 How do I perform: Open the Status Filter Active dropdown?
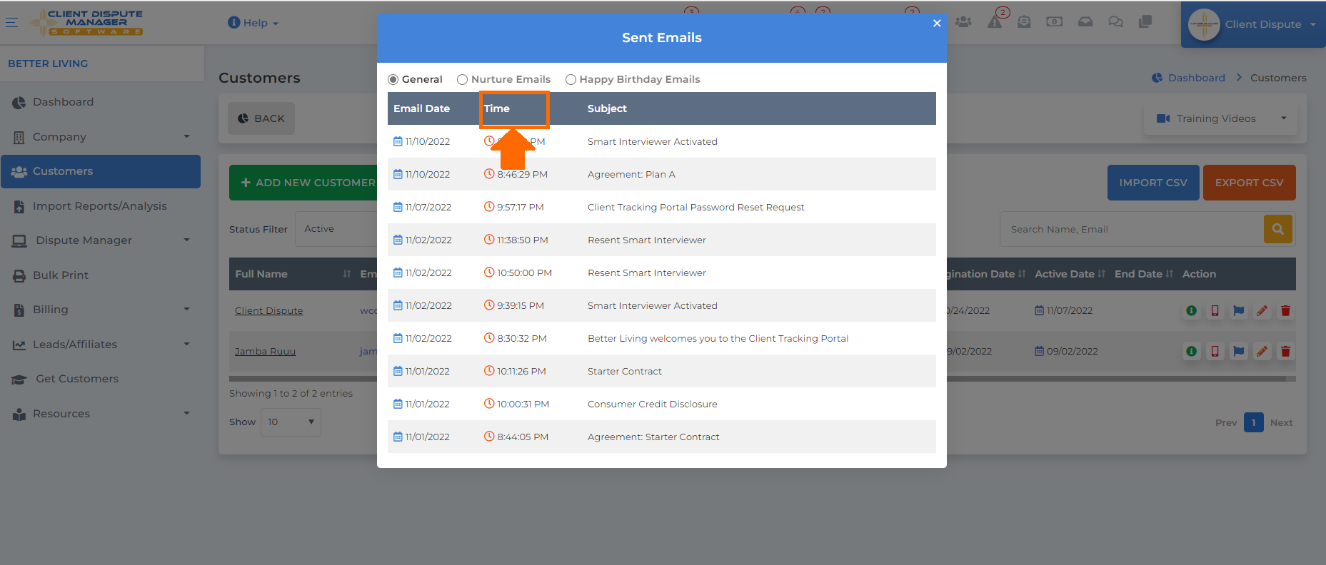point(336,229)
